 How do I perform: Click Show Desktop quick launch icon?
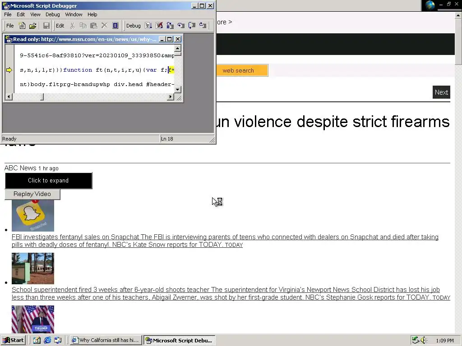(x=37, y=340)
